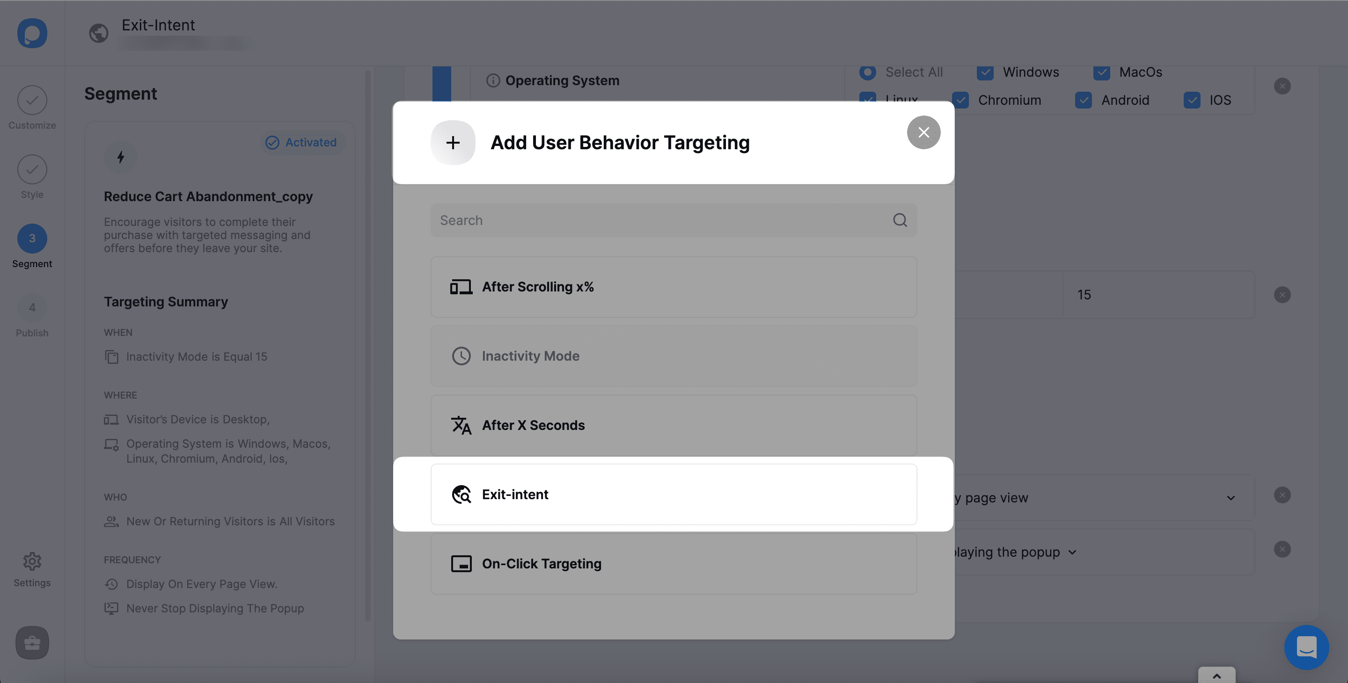
Task: Choose Inactivity Mode targeting option
Action: [x=674, y=356]
